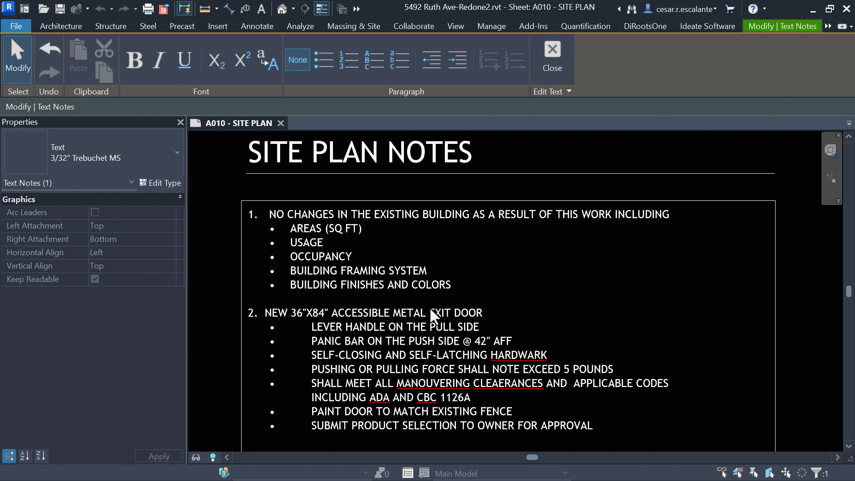Collapse the Graphics properties section
The image size is (855, 481).
tap(180, 196)
